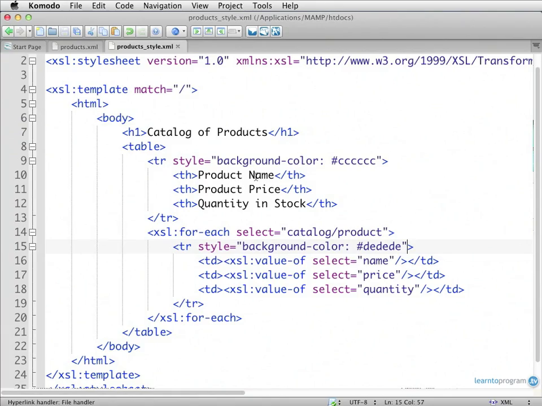Image resolution: width=542 pixels, height=406 pixels.
Task: Click the 'Hyperlink handler: File handler' status message
Action: click(51, 402)
